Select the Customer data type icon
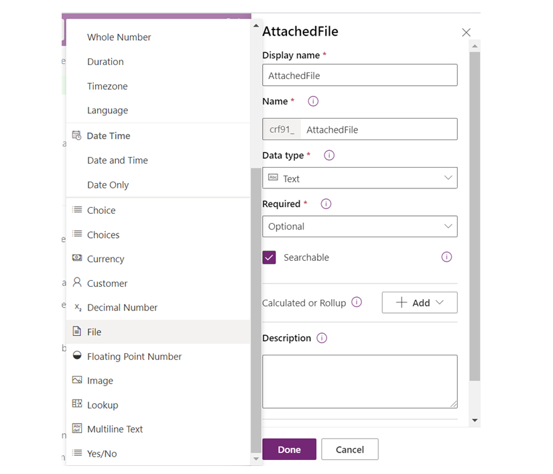553x474 pixels. 79,283
